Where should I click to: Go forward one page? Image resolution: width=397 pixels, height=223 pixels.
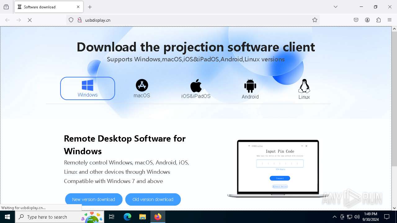(x=19, y=20)
